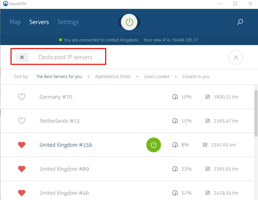This screenshot has height=200, width=258.
Task: Click load icon next to 10%
Action: 175,97
